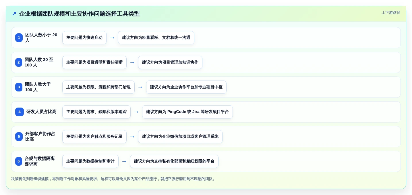Click number badge 1
Screen dimensions: 412x195
[x=19, y=38]
